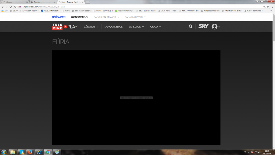275x155 pixels.
Task: Open the user profile avatar menu
Action: coord(215,27)
